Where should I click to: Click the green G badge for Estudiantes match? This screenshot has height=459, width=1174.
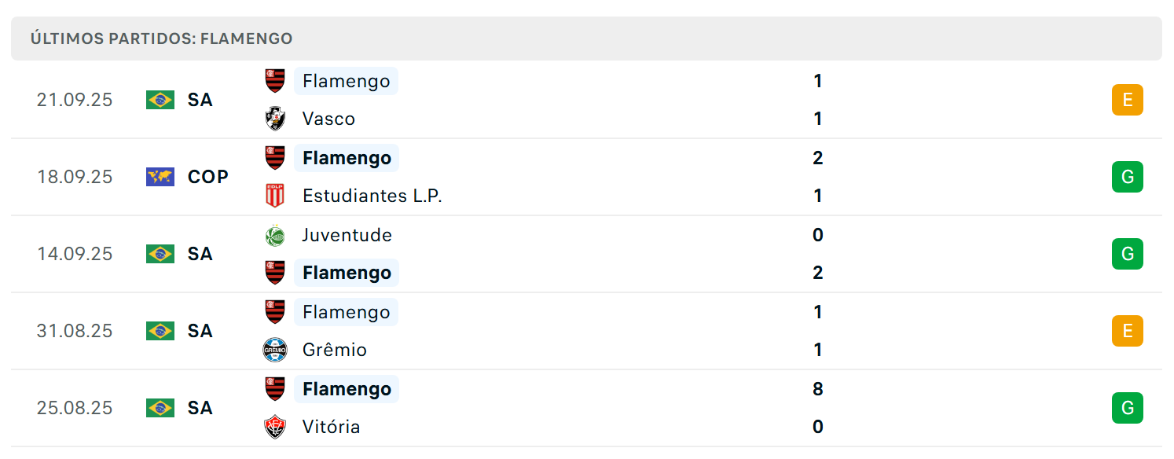[1128, 177]
